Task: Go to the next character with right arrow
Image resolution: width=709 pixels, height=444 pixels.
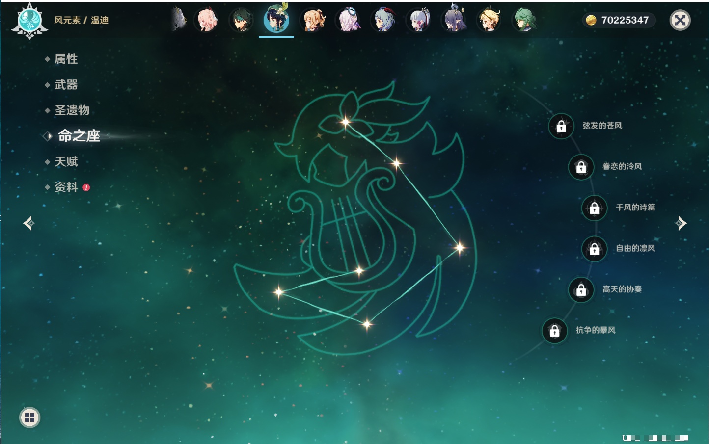Action: coord(681,223)
